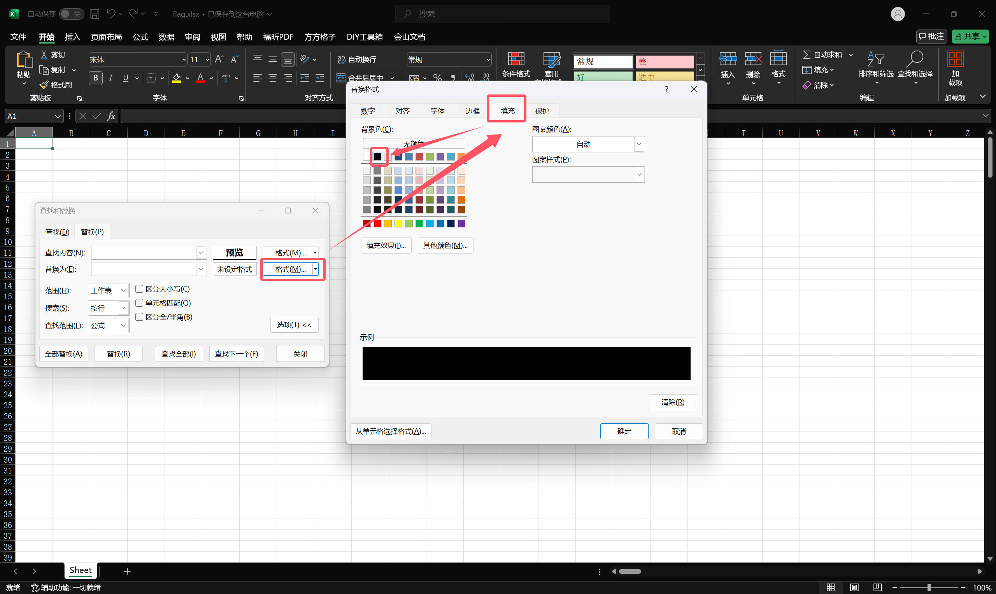Click the 清除(R) button
996x594 pixels.
(672, 402)
